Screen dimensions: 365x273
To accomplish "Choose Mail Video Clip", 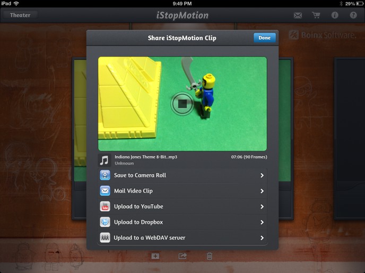I will tap(183, 191).
